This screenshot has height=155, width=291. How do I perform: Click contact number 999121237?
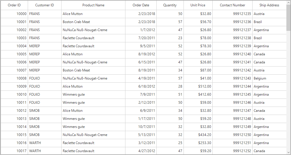coord(233,30)
